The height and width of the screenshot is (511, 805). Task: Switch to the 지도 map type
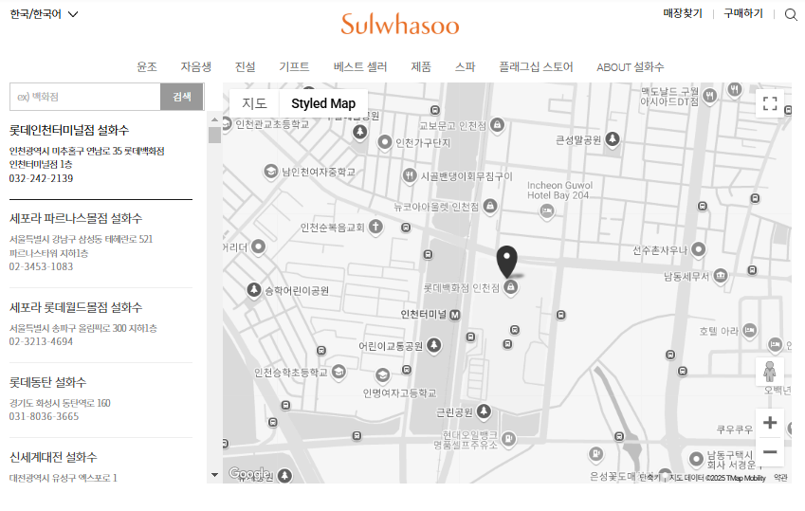click(x=254, y=103)
